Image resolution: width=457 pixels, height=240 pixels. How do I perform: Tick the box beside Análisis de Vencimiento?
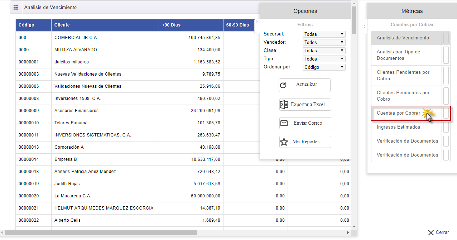coord(446,38)
